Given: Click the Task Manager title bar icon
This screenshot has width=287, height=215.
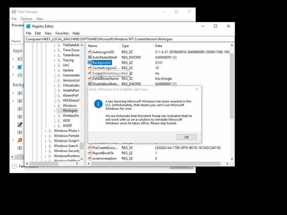Looking at the screenshot, I should coord(14,12).
